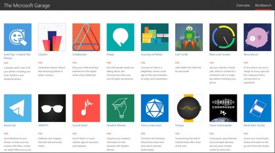Click the FREE label under Reach me
The image size is (275, 153).
tap(6, 133)
